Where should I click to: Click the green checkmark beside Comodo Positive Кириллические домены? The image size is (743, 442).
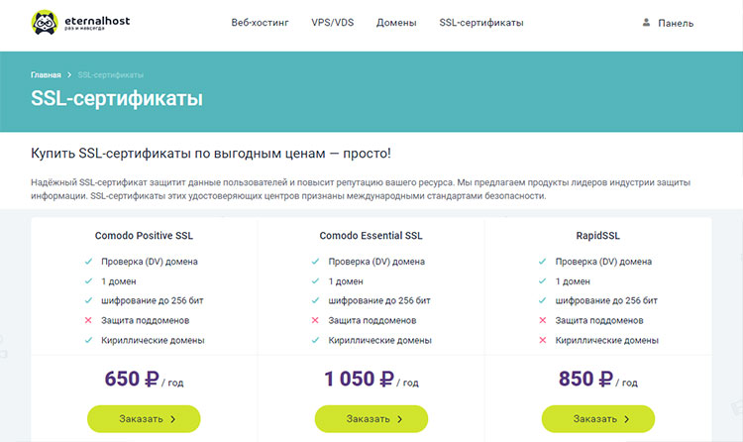click(88, 341)
